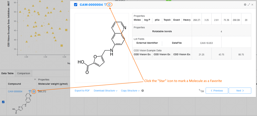257x116 pixels.
Task: Click the External Identifier field label
Action: pyautogui.click(x=147, y=43)
